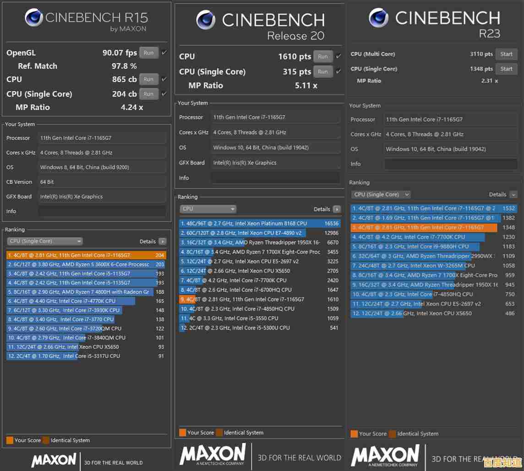This screenshot has width=524, height=471.
Task: Start the R23 CPU (Multi Core) test
Action: pos(506,54)
